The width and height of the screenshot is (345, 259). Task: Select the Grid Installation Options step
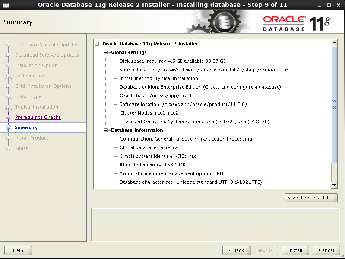(x=43, y=86)
